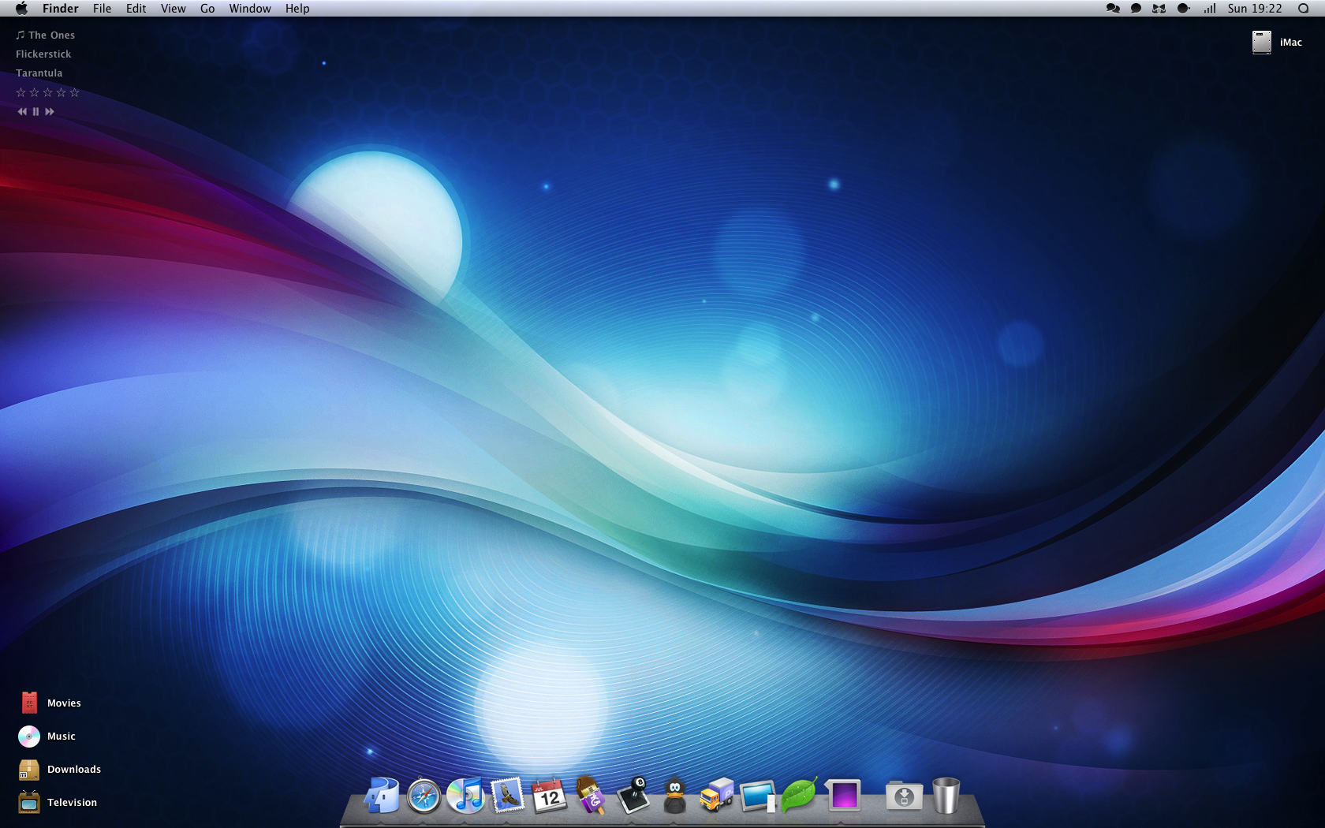Screen dimensions: 1325x828
Task: Launch Adium duck icon in dock
Action: [x=674, y=796]
